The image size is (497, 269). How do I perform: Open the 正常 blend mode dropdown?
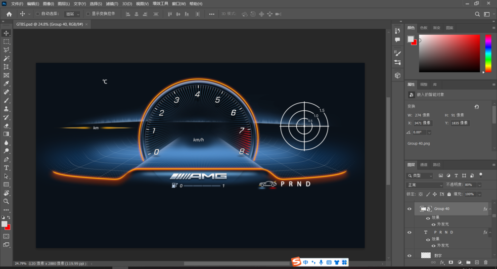424,185
